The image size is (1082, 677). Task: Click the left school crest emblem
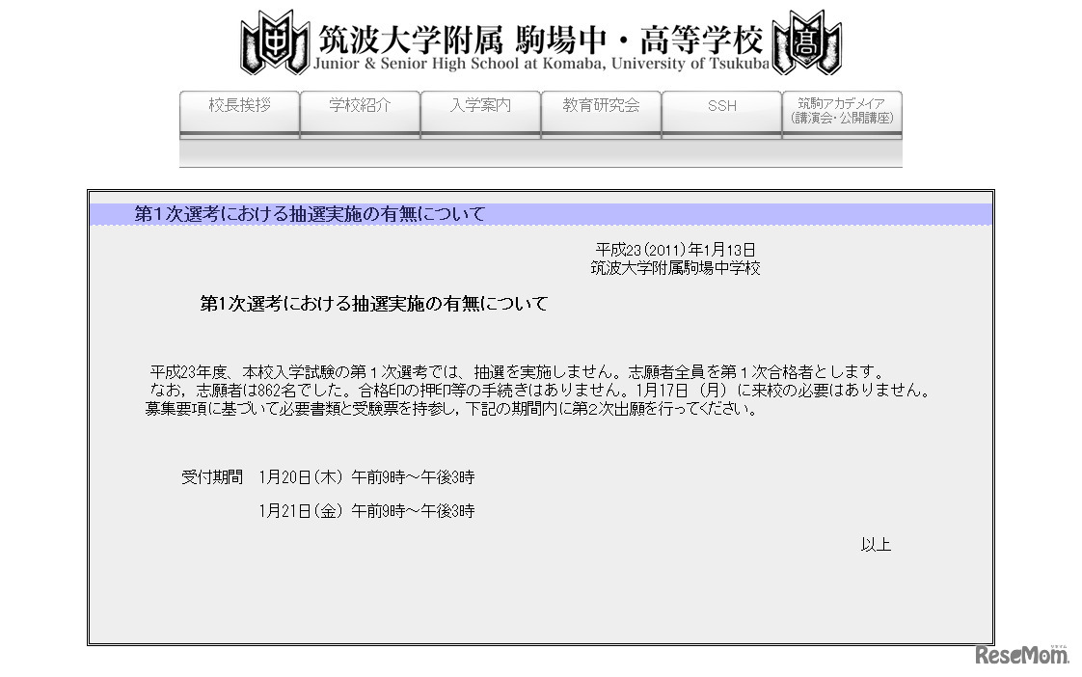pyautogui.click(x=273, y=43)
